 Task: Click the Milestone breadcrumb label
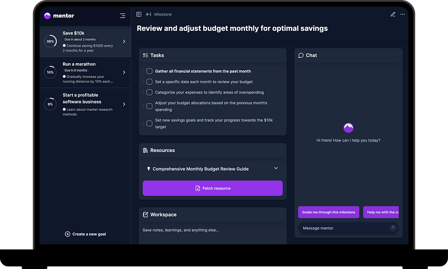pyautogui.click(x=163, y=14)
